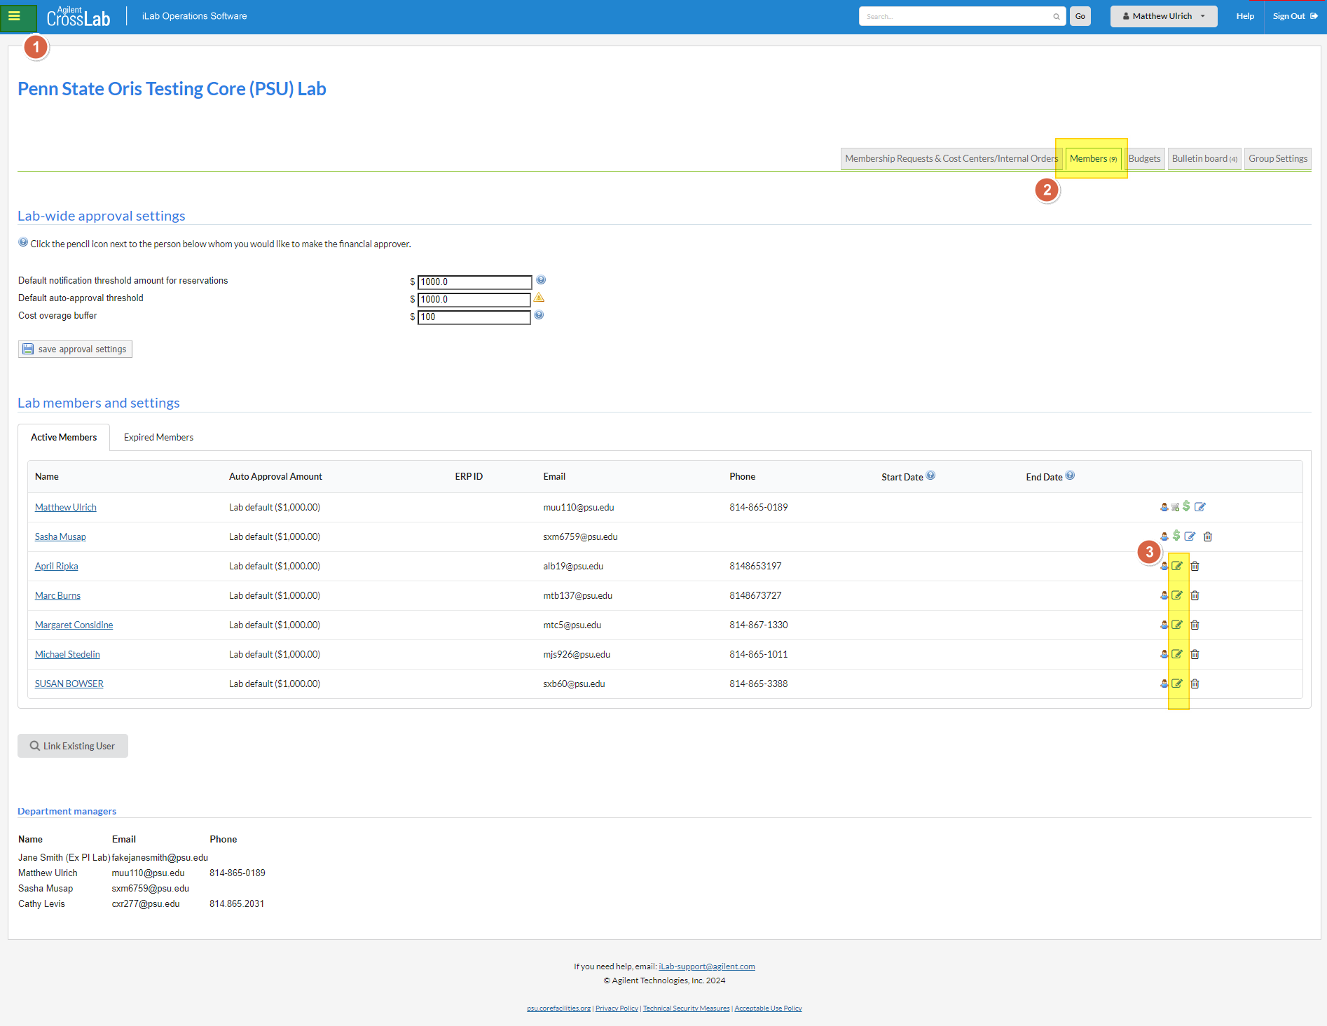Screen dimensions: 1327x1026
Task: Click the dollar sign icon for Matthew Ulrich
Action: 1186,506
